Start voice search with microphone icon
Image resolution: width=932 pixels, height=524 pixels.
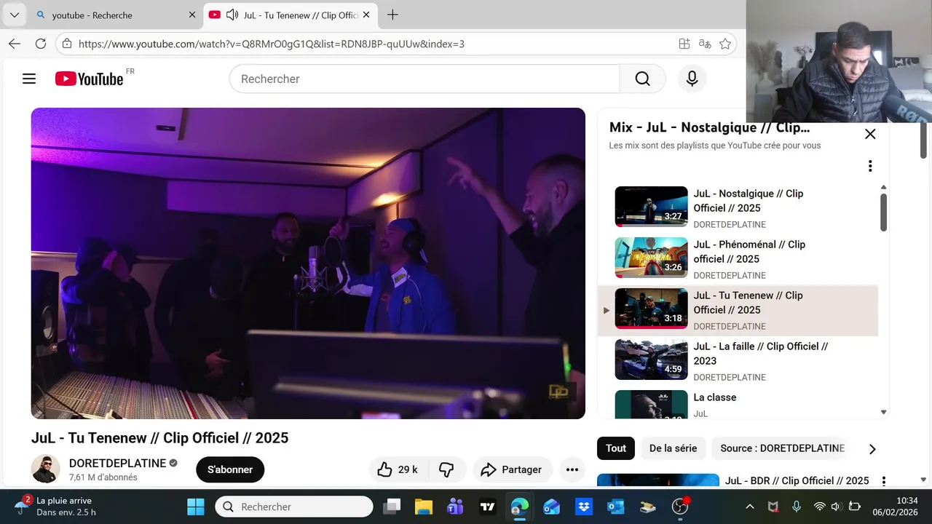[x=692, y=79]
